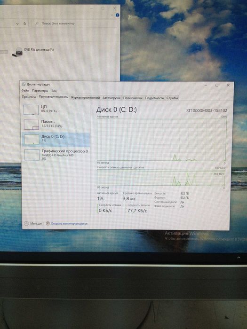247x329 pixels.
Task: Click the disk active time graph
Action: click(x=161, y=140)
